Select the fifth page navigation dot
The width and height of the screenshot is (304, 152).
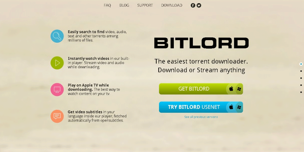[301, 92]
